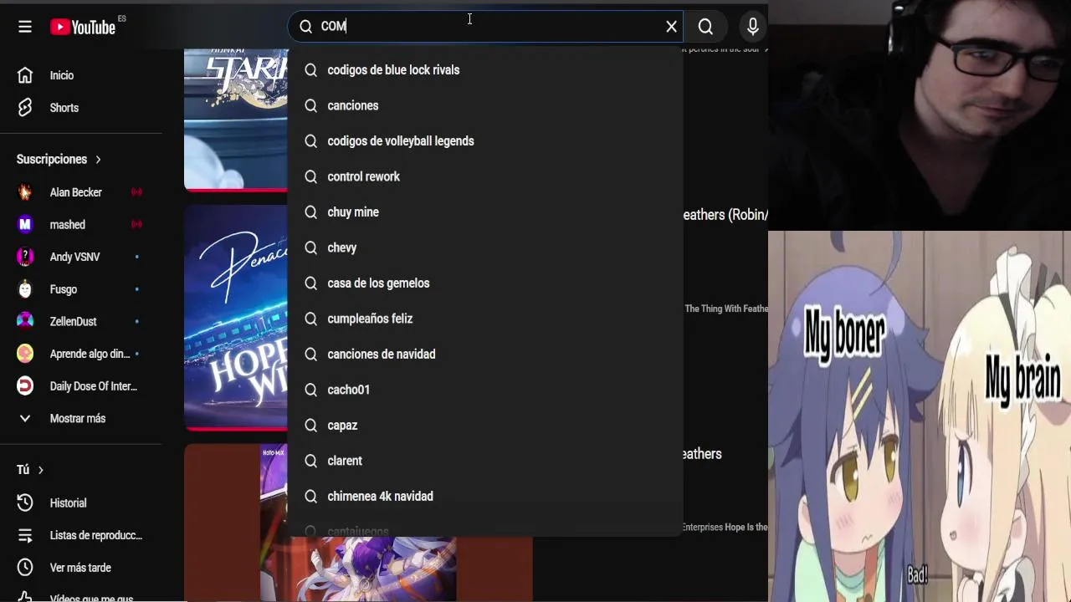The width and height of the screenshot is (1071, 602).
Task: Open the ZellenDust channel
Action: [80, 321]
